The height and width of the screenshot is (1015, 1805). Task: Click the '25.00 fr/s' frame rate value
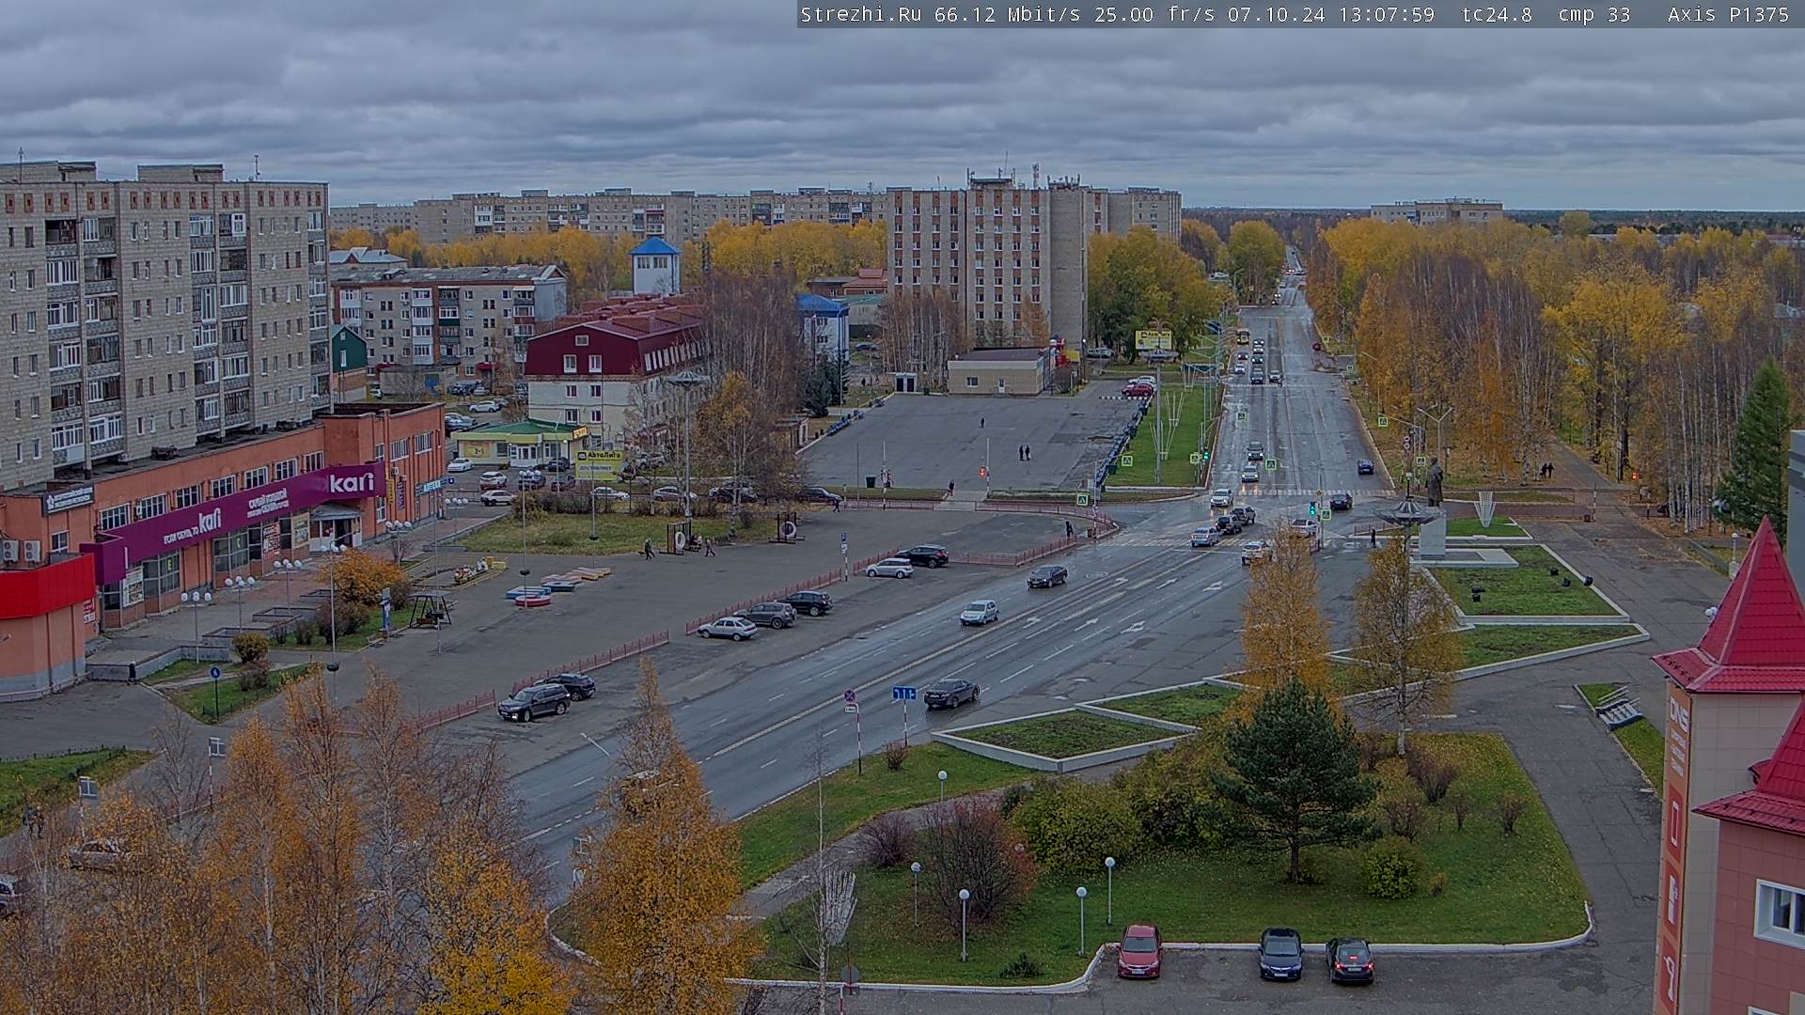(x=1154, y=14)
